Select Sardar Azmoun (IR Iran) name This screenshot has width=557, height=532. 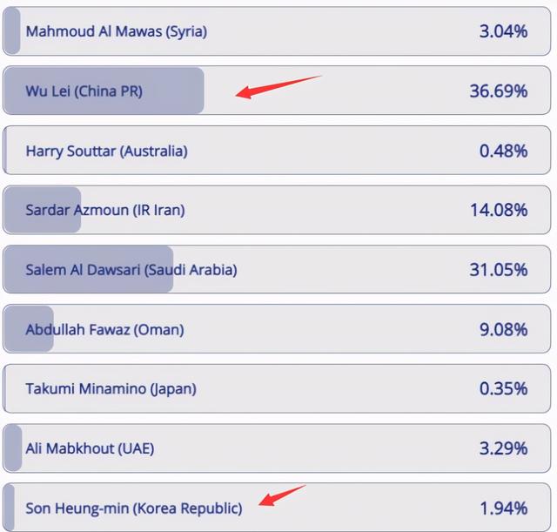pos(105,210)
